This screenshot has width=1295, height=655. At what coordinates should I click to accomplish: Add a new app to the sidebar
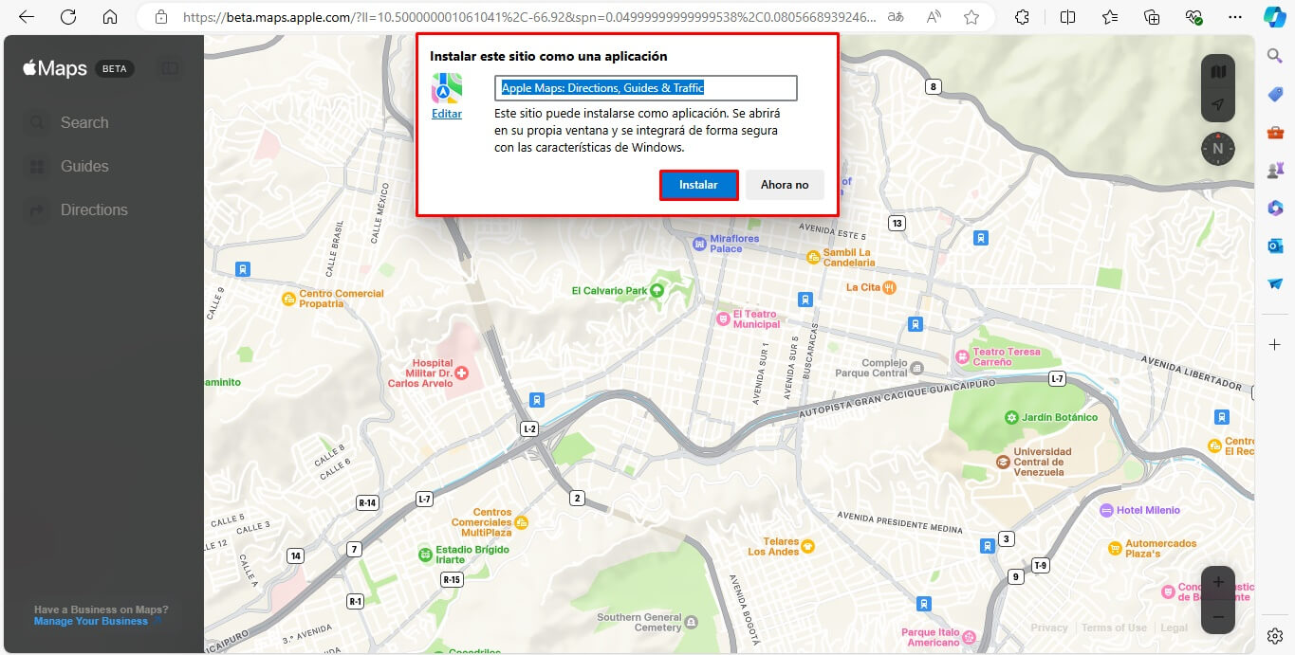click(1275, 345)
